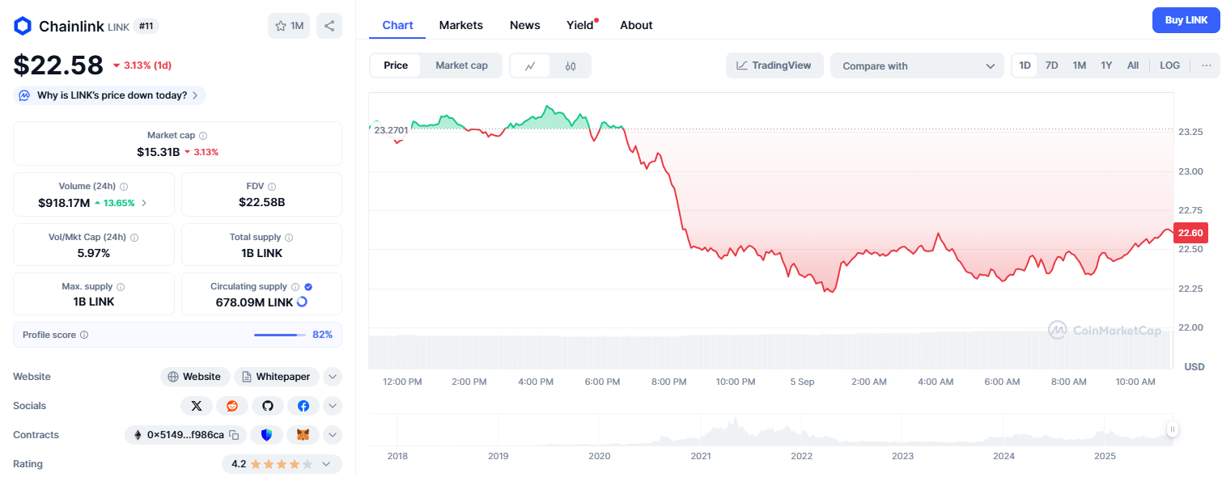Select the Price chart toggle
The height and width of the screenshot is (477, 1222).
pos(396,65)
